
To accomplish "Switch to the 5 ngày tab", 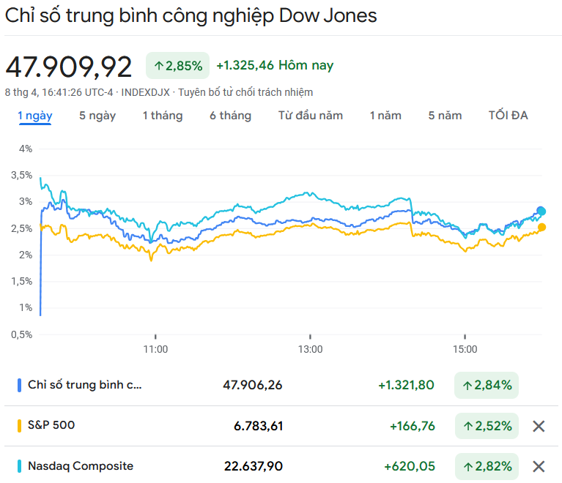I will [97, 116].
